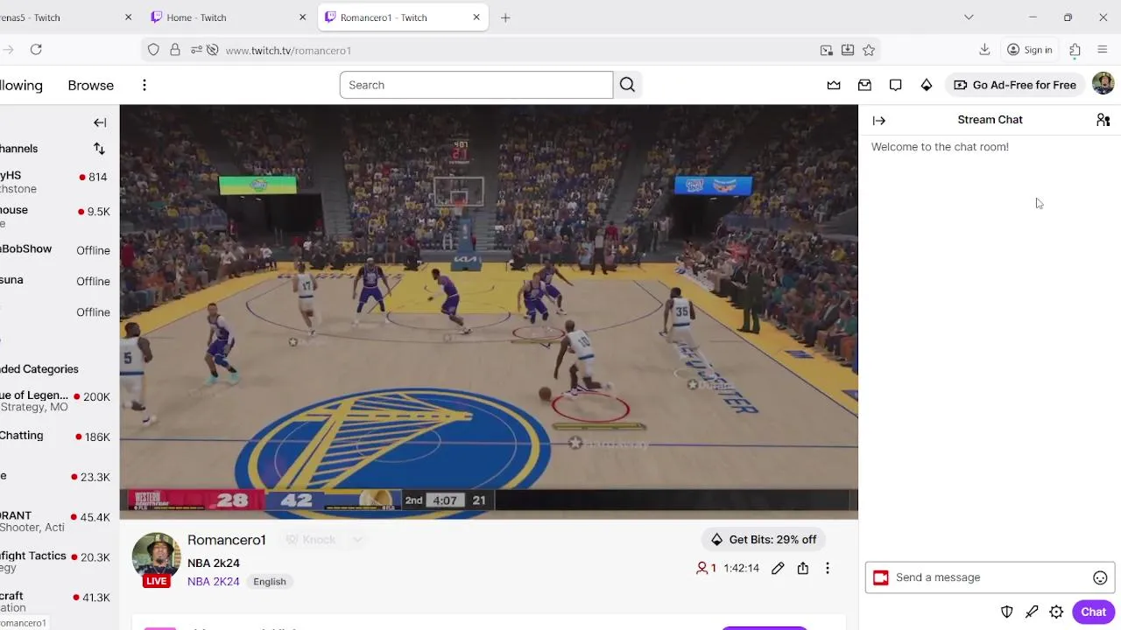Open a new browser tab
This screenshot has width=1121, height=630.
click(x=505, y=17)
